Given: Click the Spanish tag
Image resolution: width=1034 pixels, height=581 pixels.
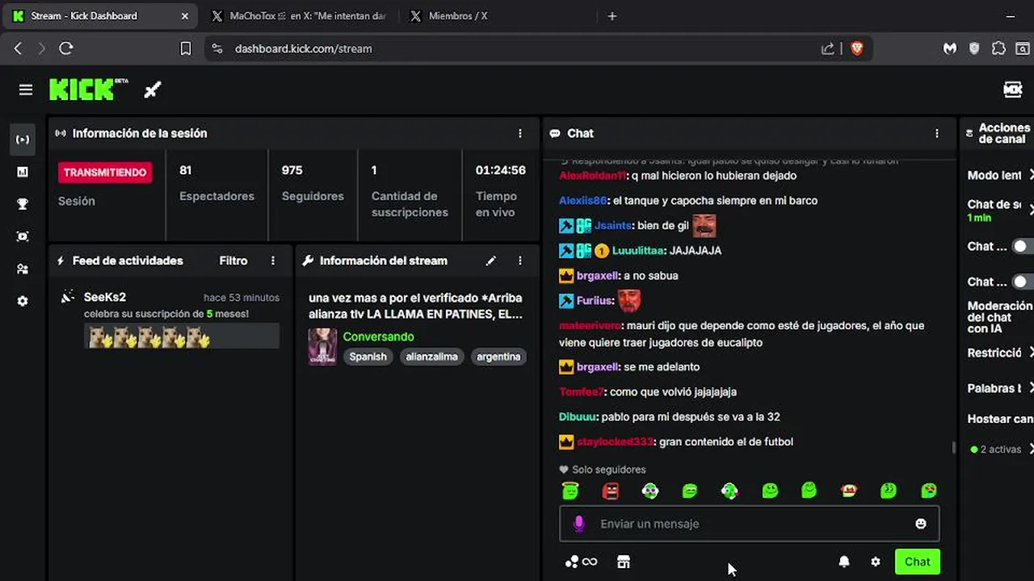Looking at the screenshot, I should click(x=368, y=357).
